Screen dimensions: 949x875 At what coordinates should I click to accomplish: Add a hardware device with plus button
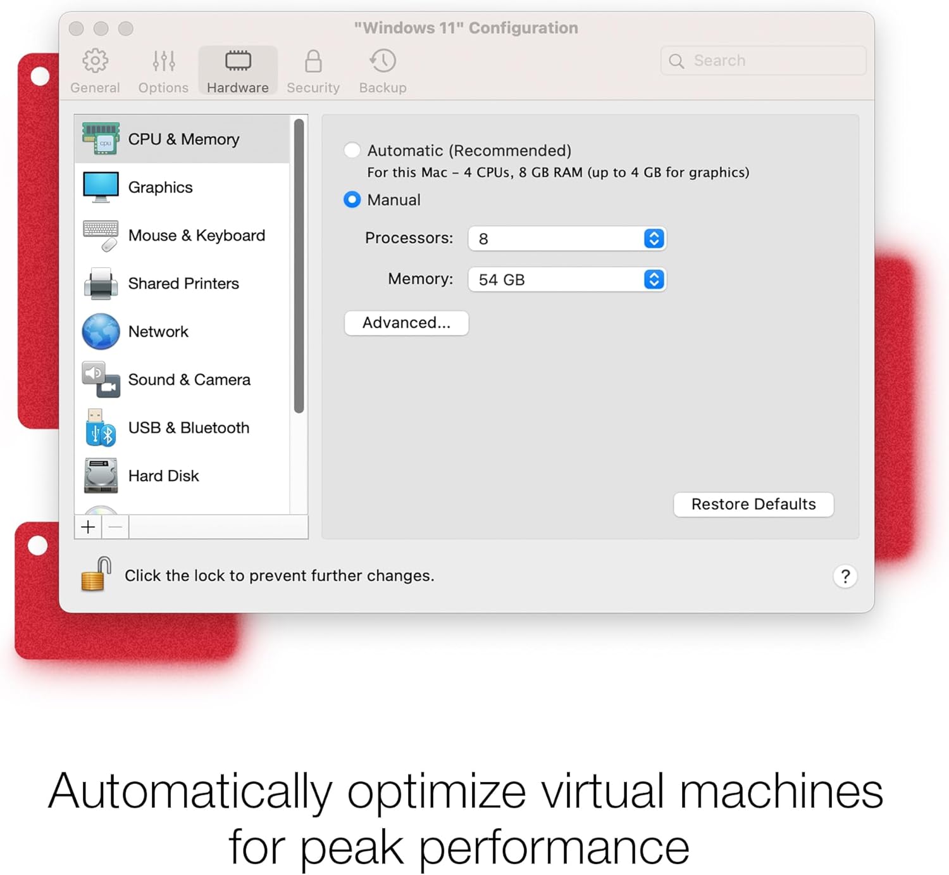(x=88, y=527)
